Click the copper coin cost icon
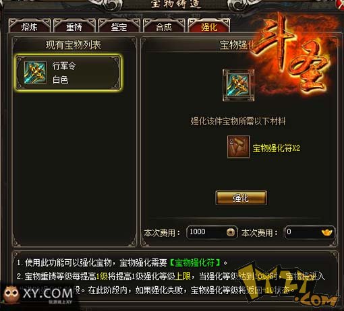This screenshot has width=344, height=311. coord(231,232)
